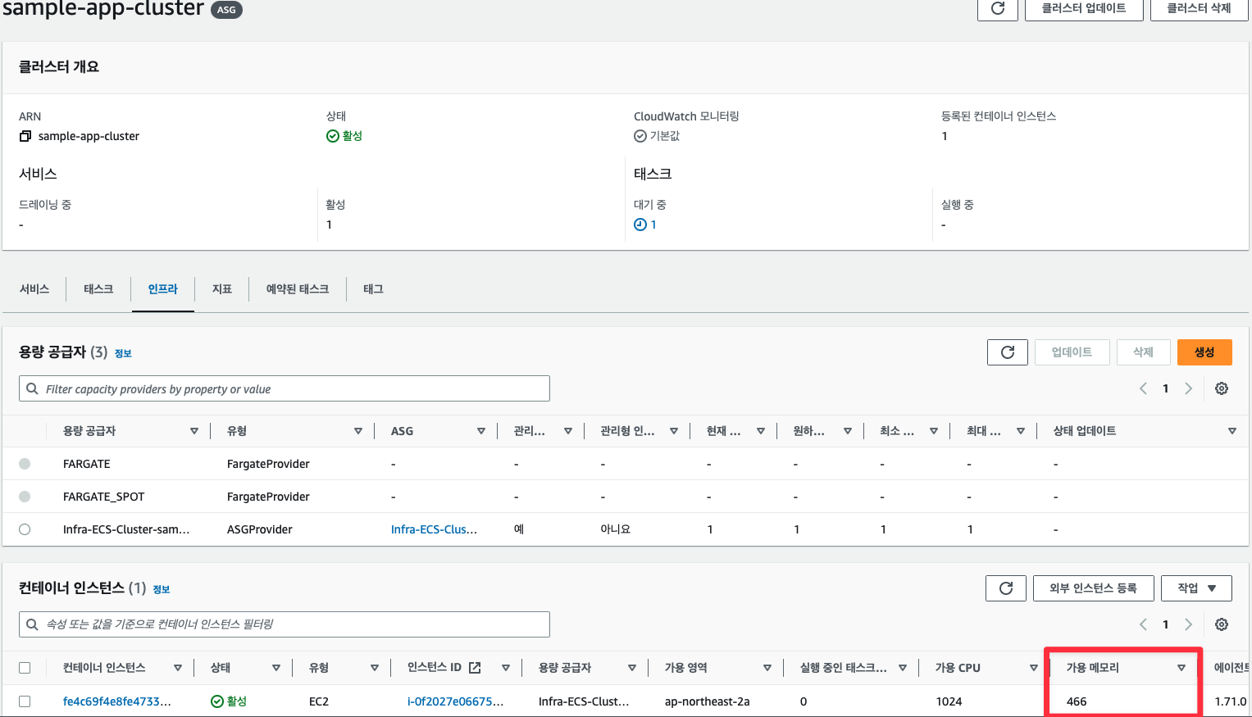Open the 예약된 태스크 tab

[x=298, y=289]
